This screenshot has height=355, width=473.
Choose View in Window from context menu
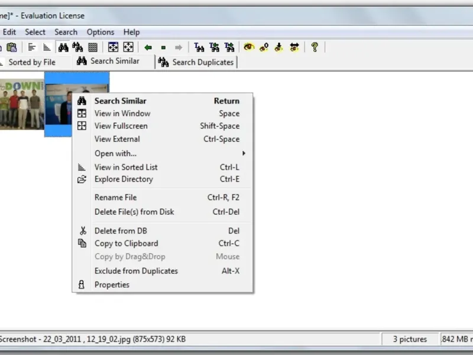coord(163,114)
